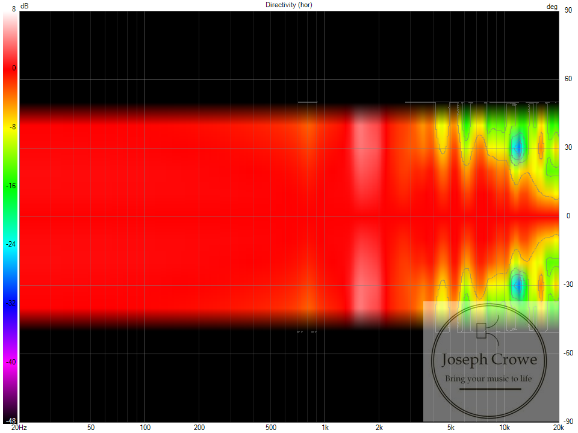The height and width of the screenshot is (433, 578).
Task: Select the 10k frequency axis label
Action: [505, 428]
